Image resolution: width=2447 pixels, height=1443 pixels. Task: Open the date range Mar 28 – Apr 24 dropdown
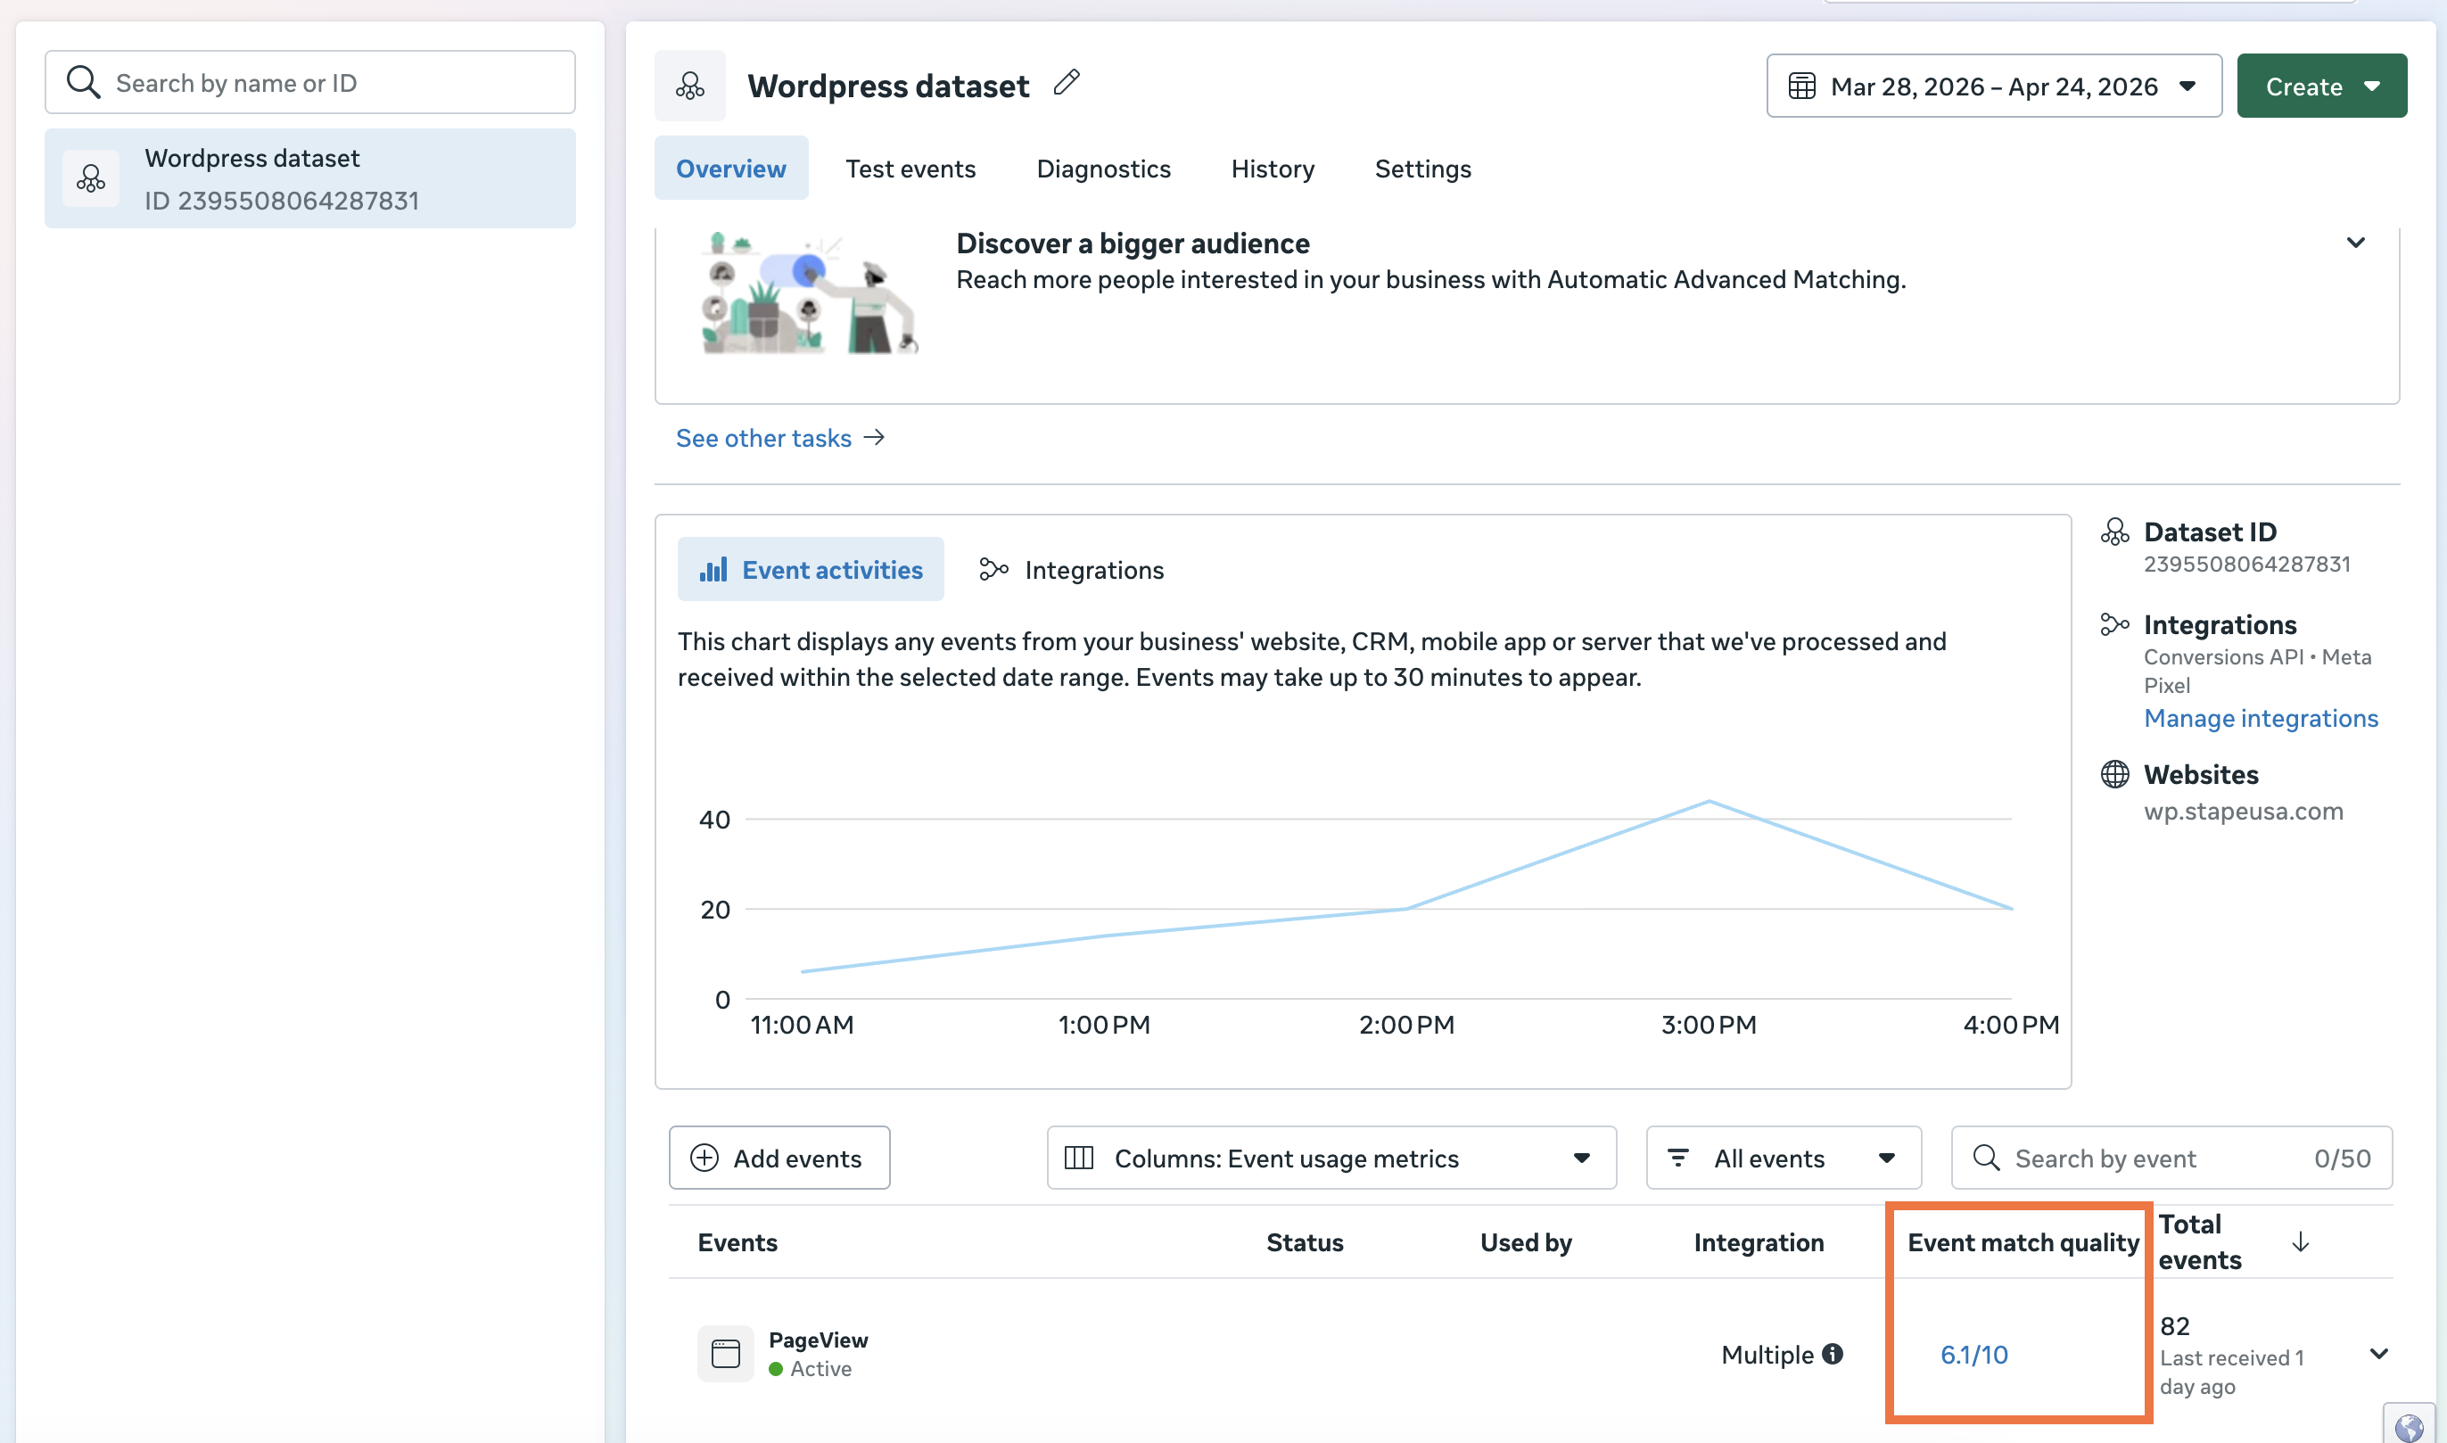(x=1993, y=87)
